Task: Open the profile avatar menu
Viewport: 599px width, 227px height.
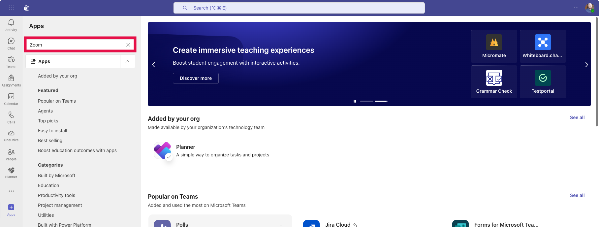Action: (590, 8)
